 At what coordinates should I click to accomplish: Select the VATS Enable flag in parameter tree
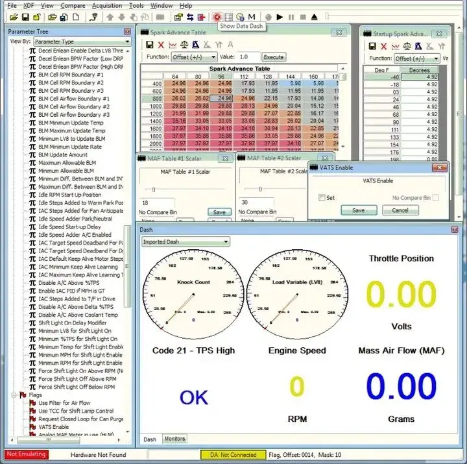click(x=53, y=427)
